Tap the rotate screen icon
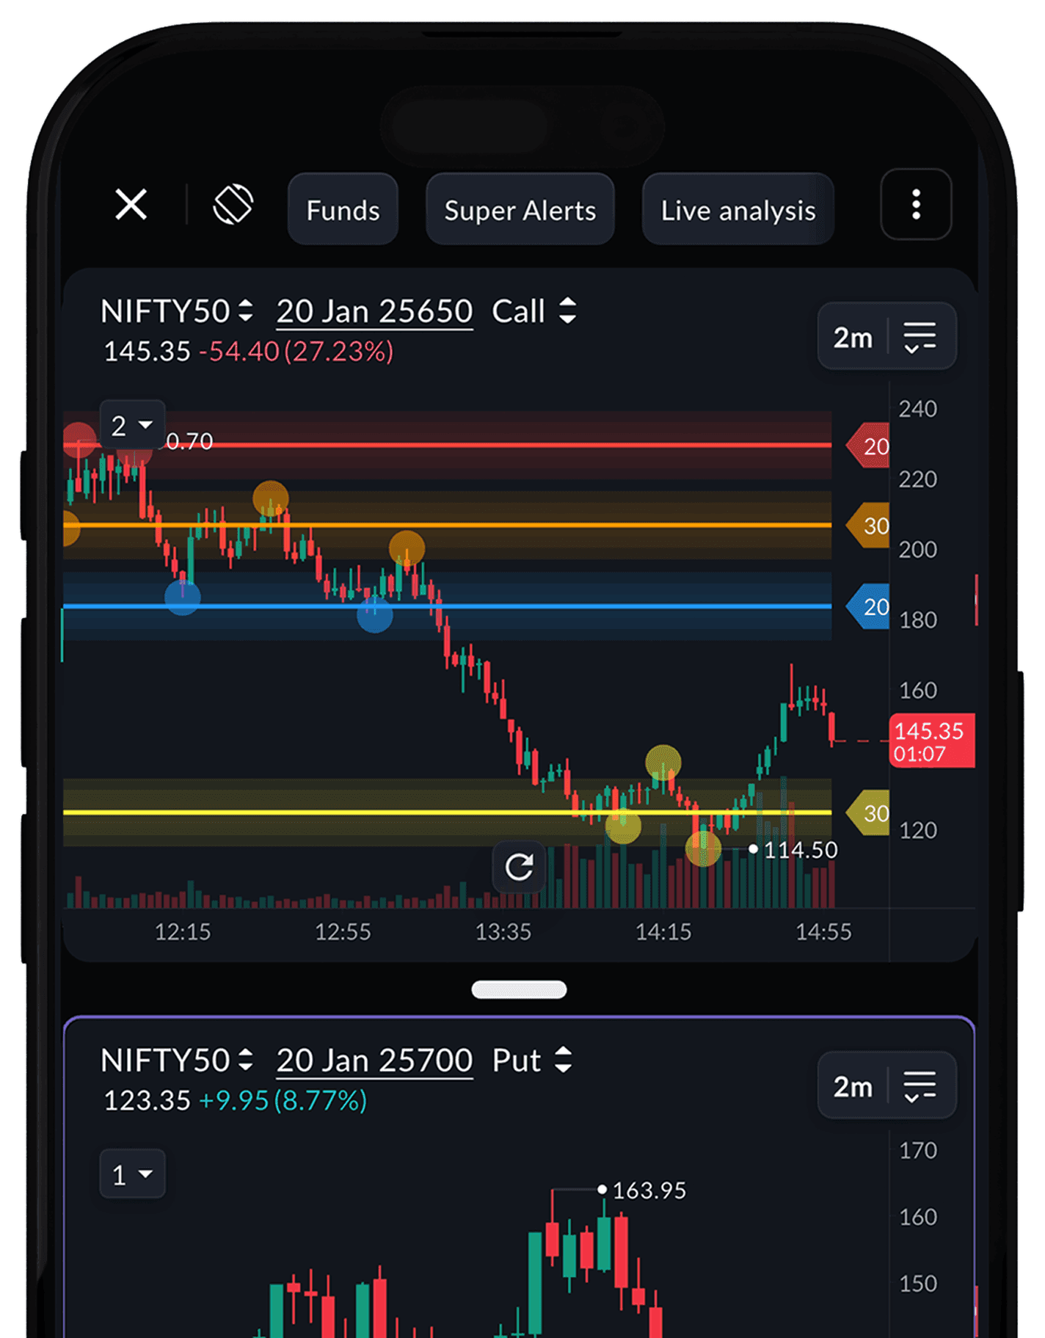The height and width of the screenshot is (1338, 1045). click(233, 204)
